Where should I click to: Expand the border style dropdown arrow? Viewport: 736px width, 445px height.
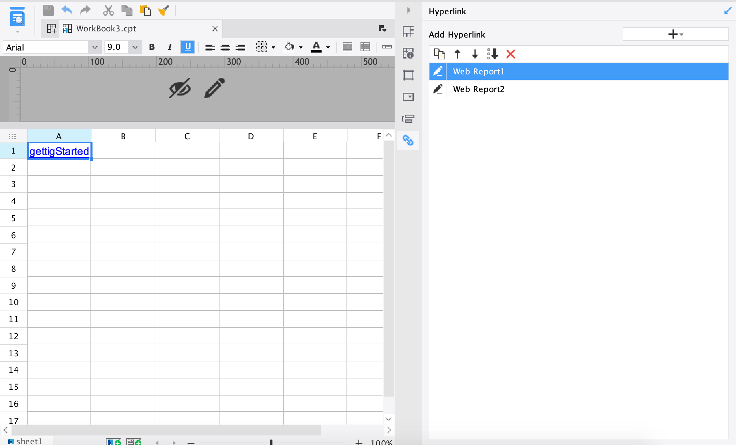point(273,47)
